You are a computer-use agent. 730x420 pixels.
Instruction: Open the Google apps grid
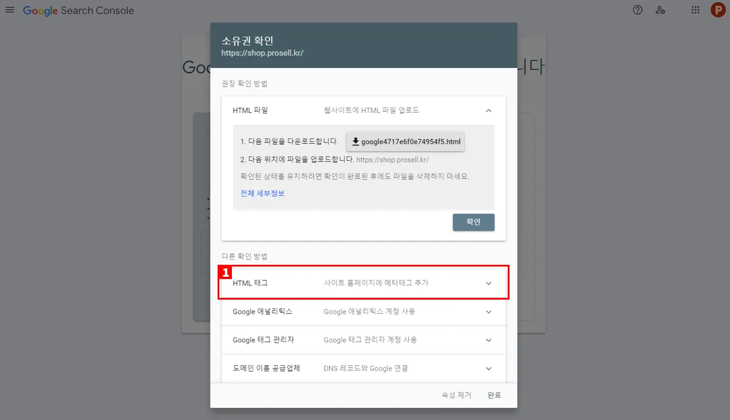point(695,10)
